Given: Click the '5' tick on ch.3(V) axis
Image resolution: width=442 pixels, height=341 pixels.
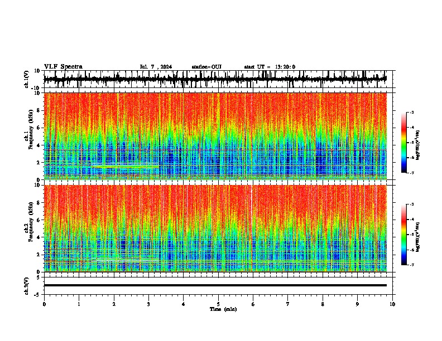Looking at the screenshot, I should tap(39, 277).
